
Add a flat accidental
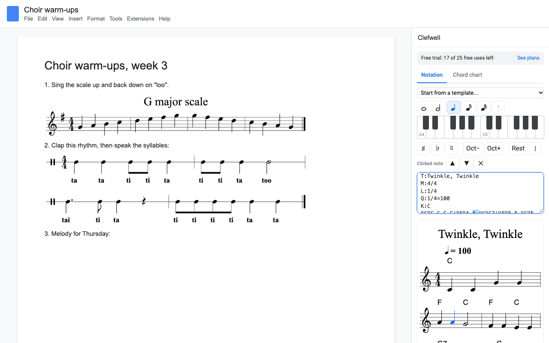coord(437,148)
